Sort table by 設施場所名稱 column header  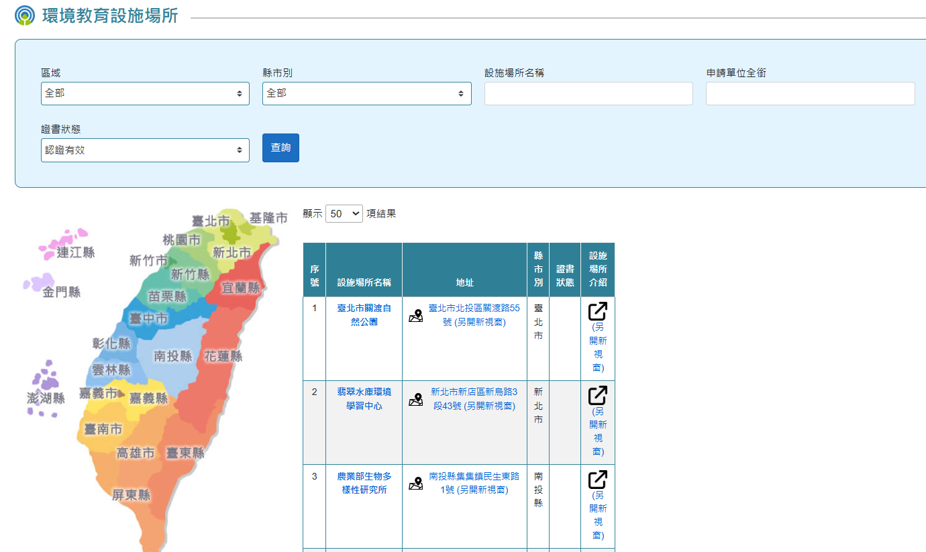click(364, 282)
